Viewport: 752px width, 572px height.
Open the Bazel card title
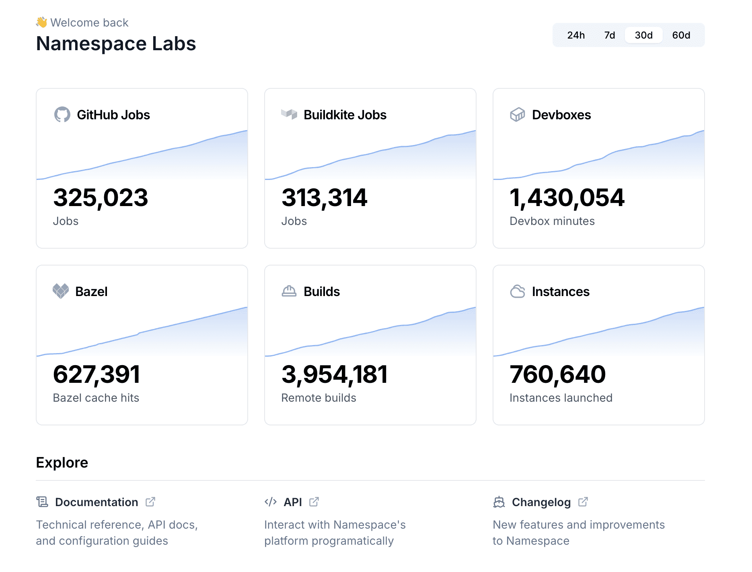[x=91, y=292]
